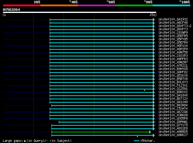Click the yellow gap marker on the A9RKI7 row
Screen dimensions: 193x143
pyautogui.click(x=137, y=136)
